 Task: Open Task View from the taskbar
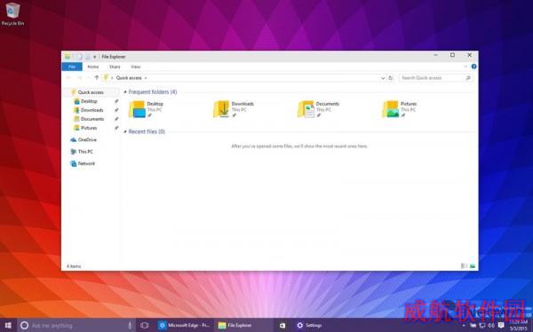(145, 325)
